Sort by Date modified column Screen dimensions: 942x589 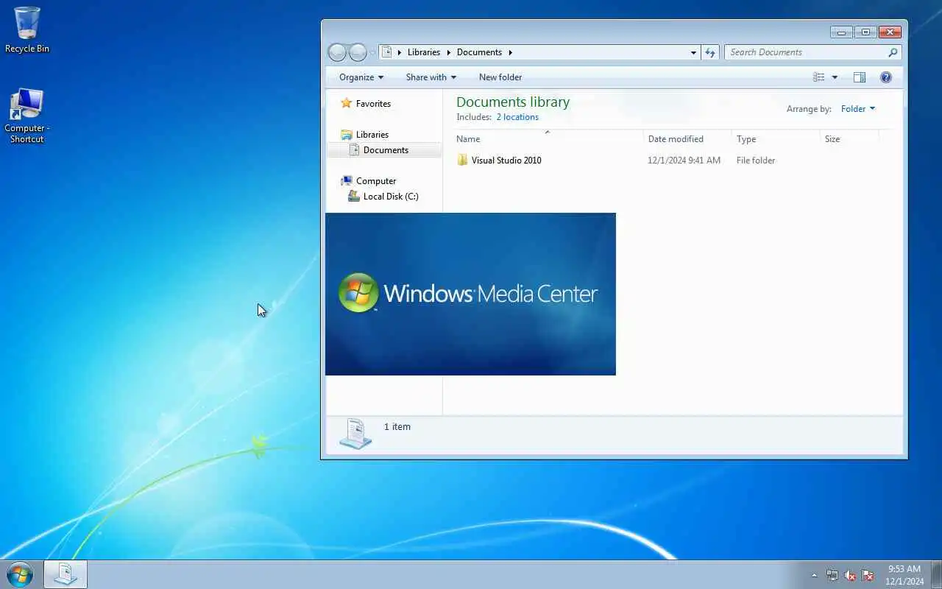pos(687,139)
